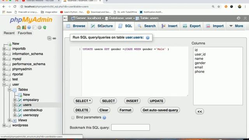The image size is (249, 140).
Task: Switch to the Browse tab
Action: (x=76, y=26)
